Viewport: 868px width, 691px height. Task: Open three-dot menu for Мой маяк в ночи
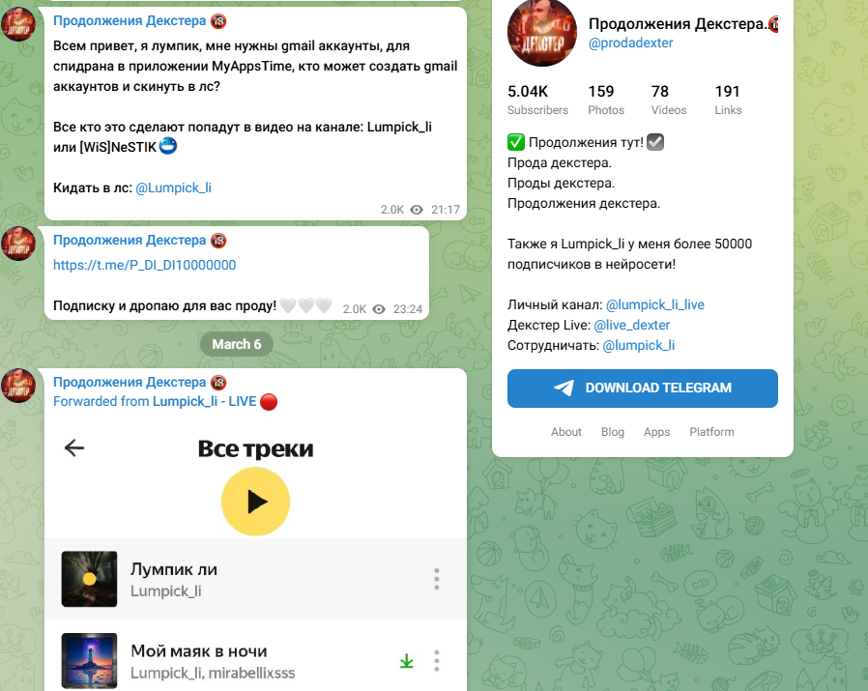point(437,660)
